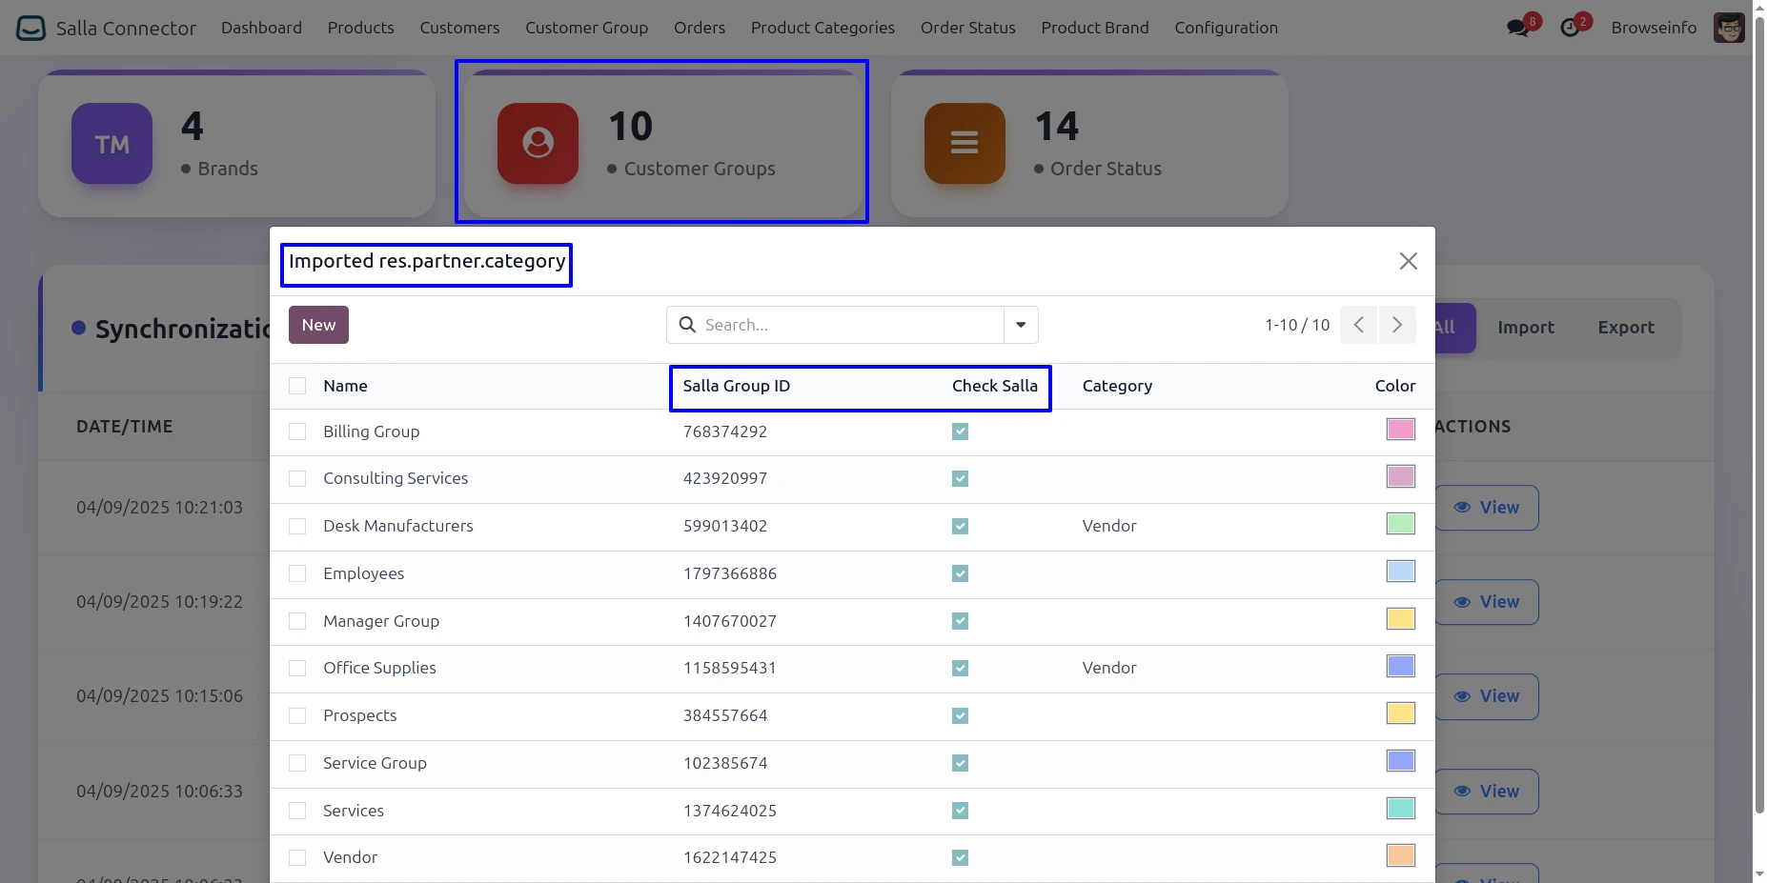Go to previous page of records

tap(1358, 325)
